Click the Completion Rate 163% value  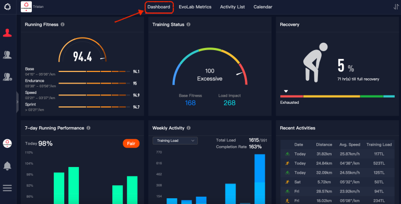(255, 147)
